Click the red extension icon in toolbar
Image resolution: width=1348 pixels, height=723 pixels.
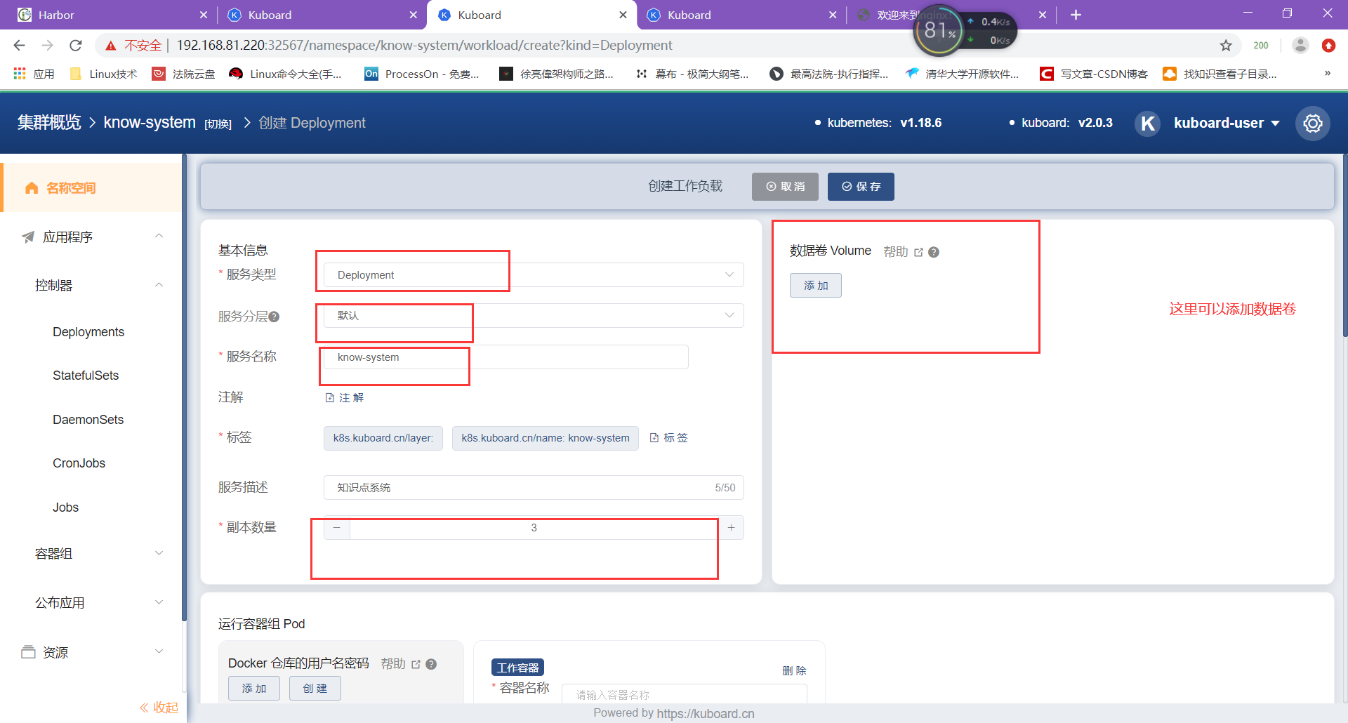pyautogui.click(x=1328, y=46)
